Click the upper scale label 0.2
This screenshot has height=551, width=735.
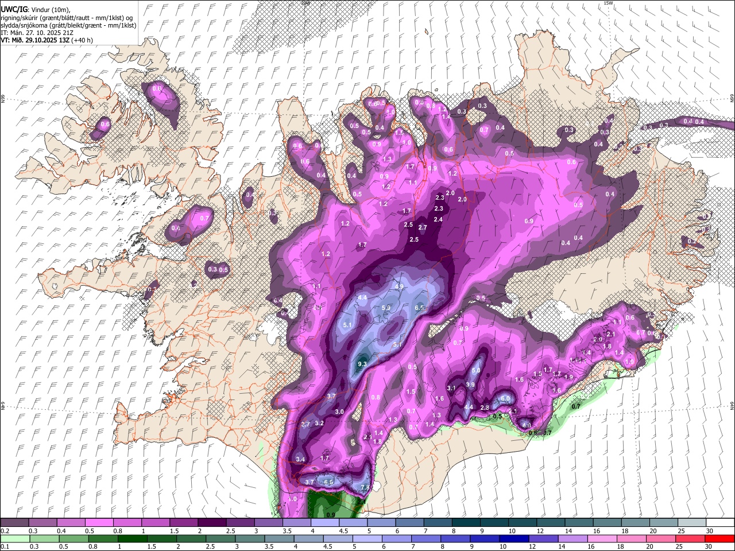point(4,531)
